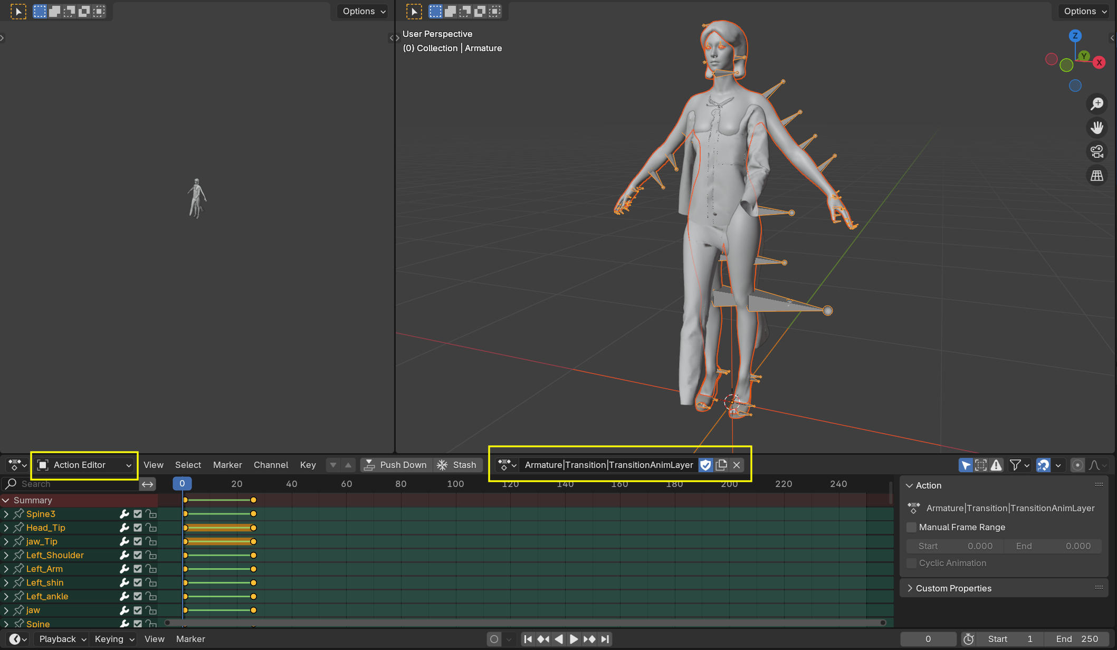Expand the Spine tree item
Screen dimensions: 1117x650
[x=5, y=624]
